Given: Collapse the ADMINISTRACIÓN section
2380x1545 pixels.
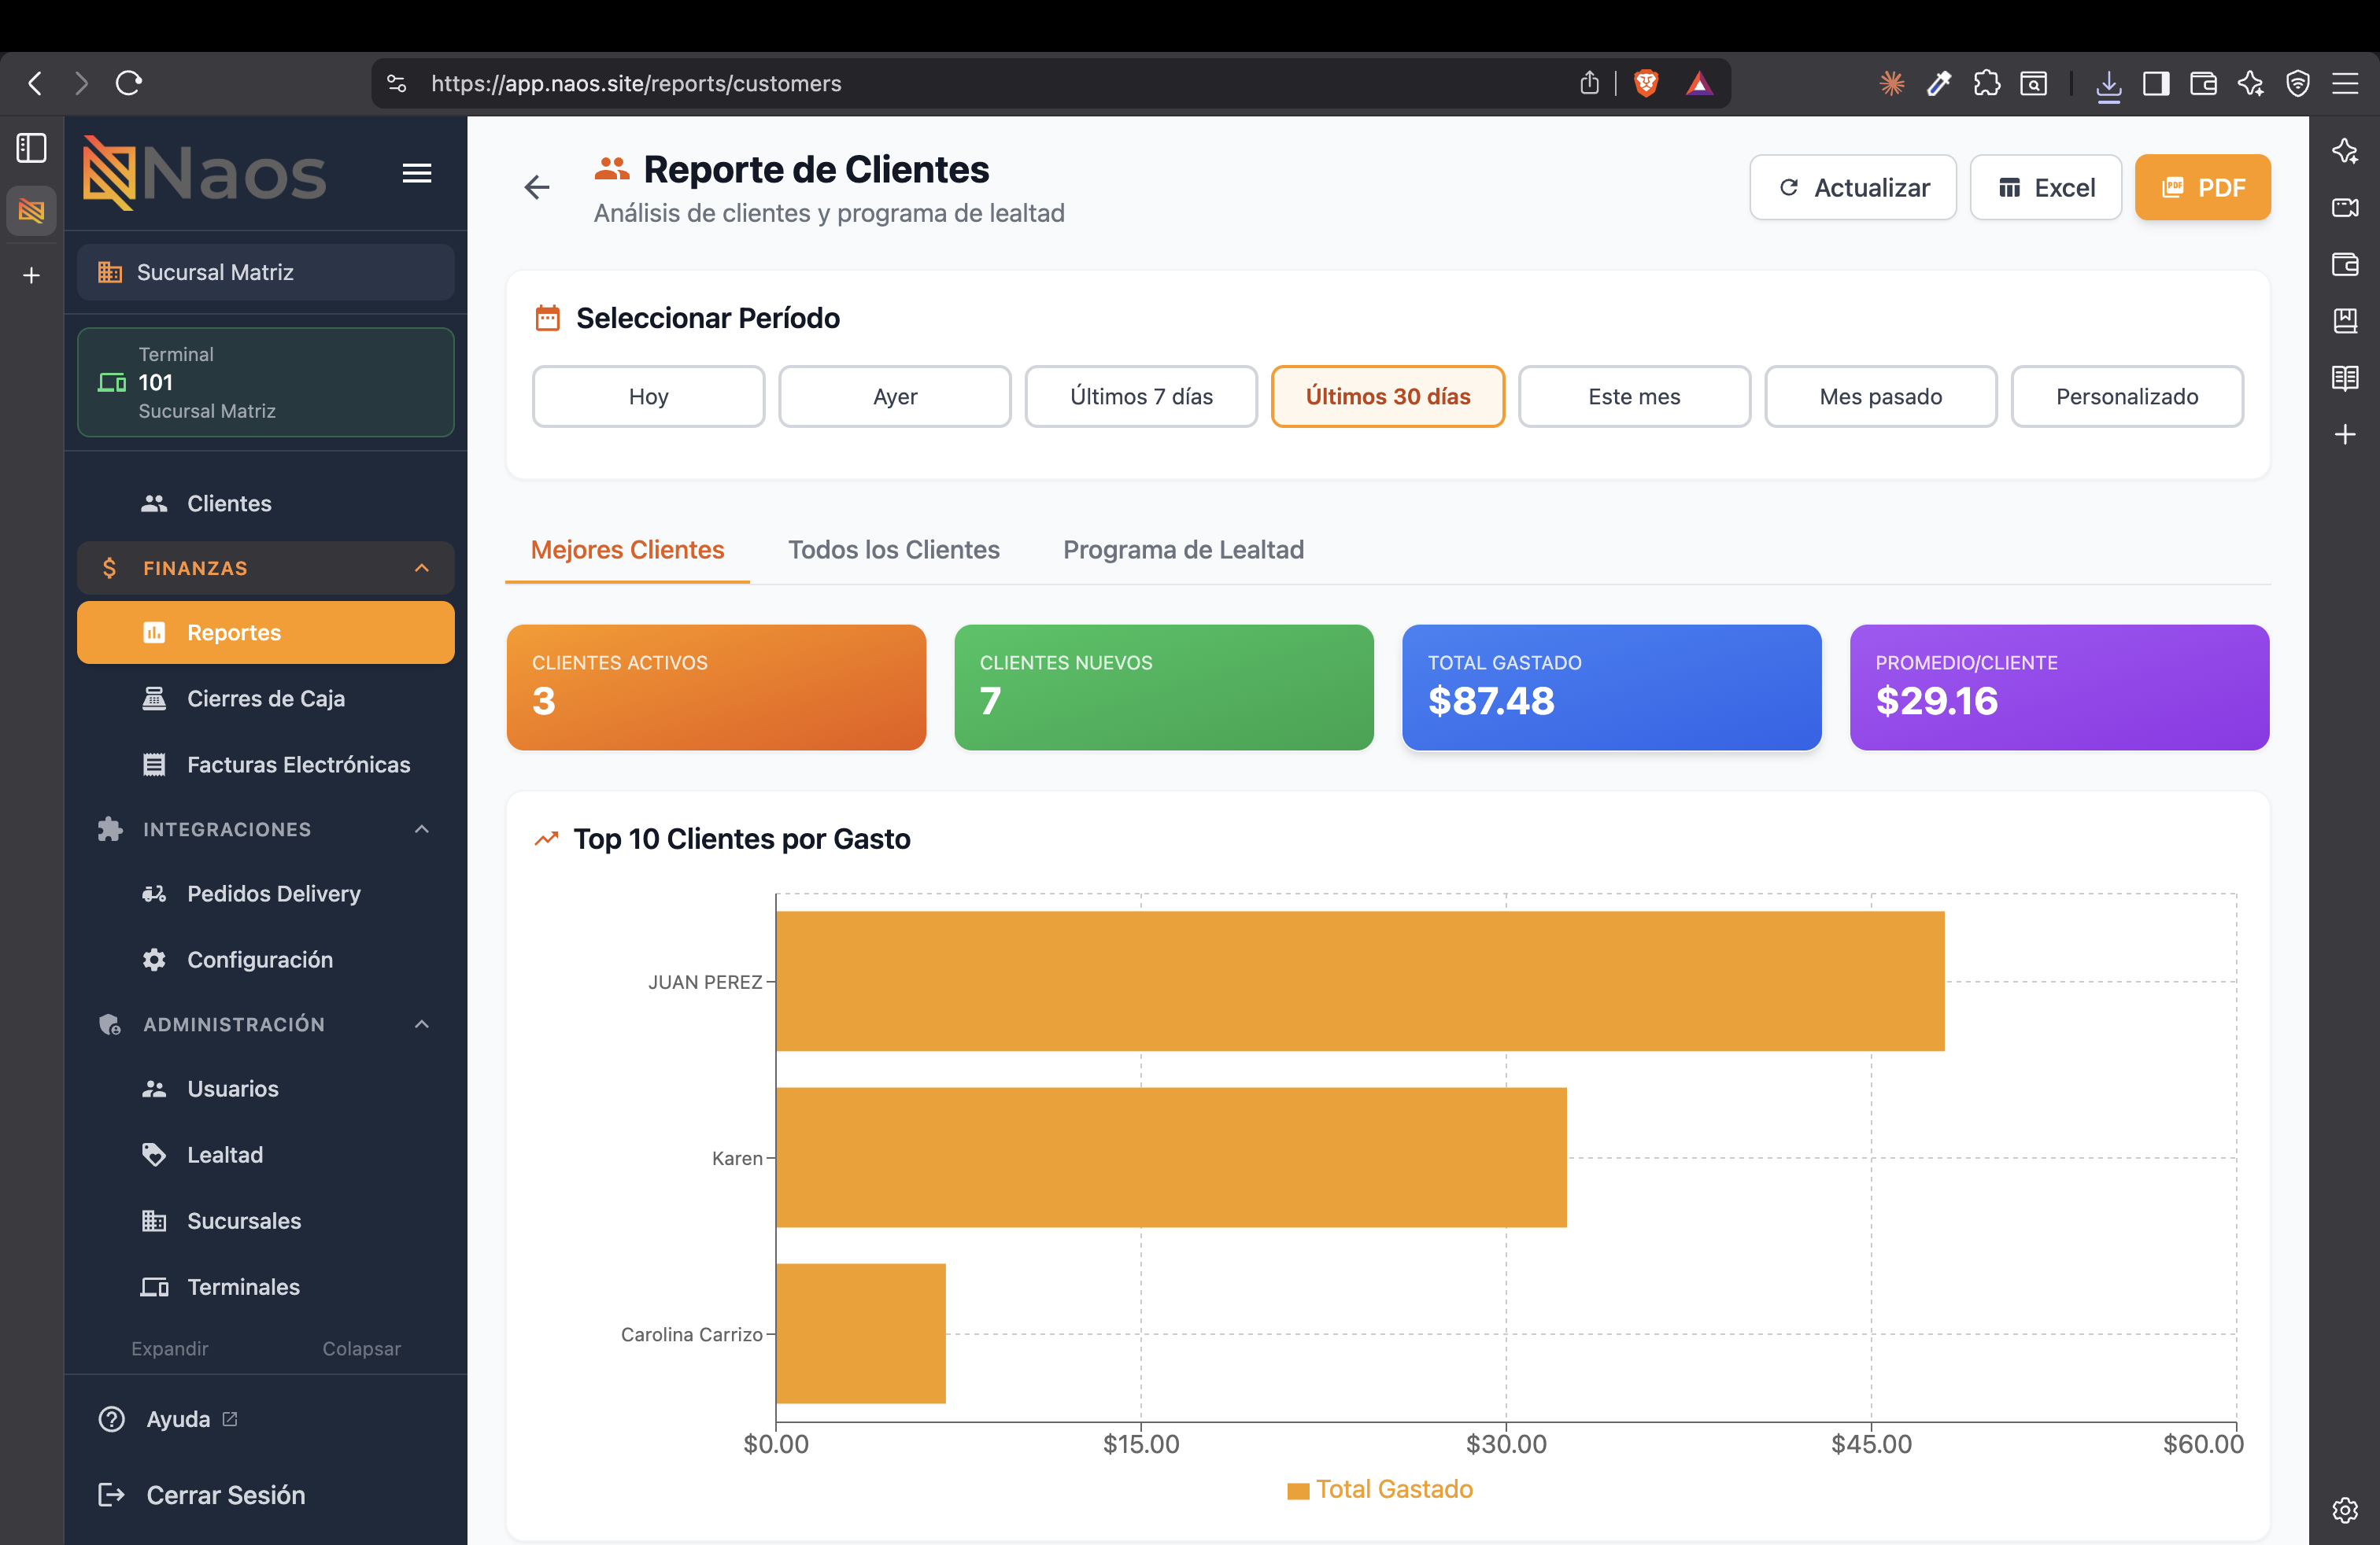Looking at the screenshot, I should click(266, 1024).
